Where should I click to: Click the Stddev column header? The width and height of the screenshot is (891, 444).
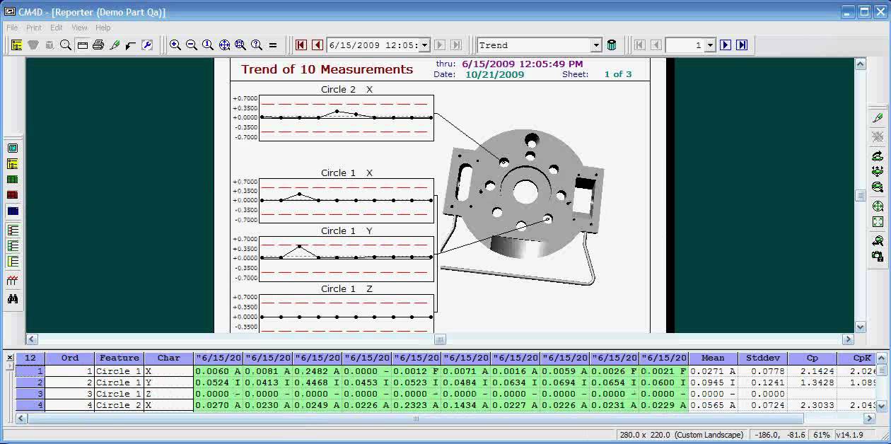762,358
